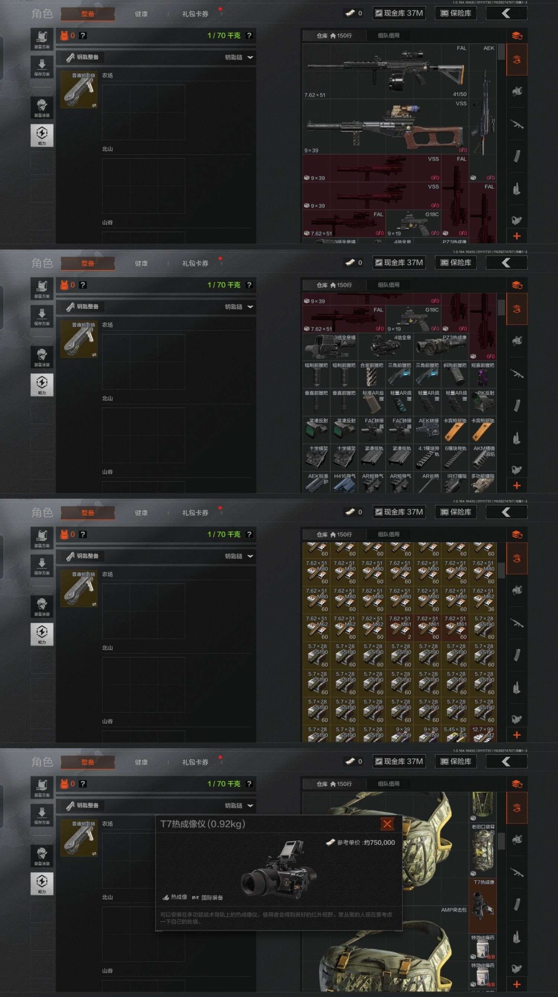The width and height of the screenshot is (558, 997).
Task: Pick the H416导气 gas block
Action: [344, 483]
